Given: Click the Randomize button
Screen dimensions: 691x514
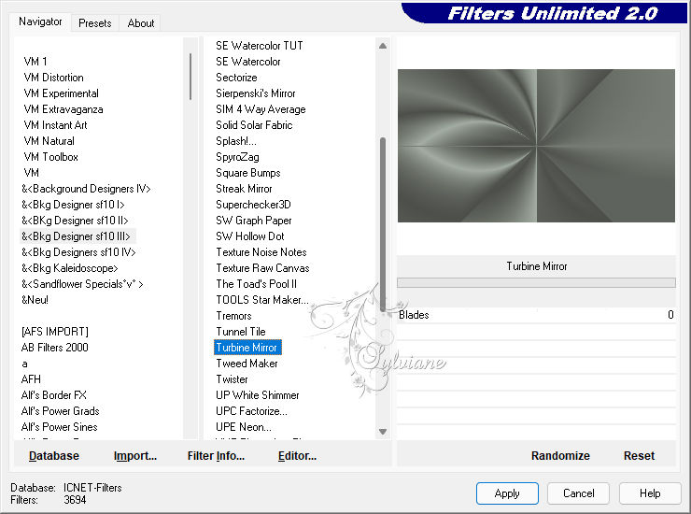Looking at the screenshot, I should click(x=560, y=455).
